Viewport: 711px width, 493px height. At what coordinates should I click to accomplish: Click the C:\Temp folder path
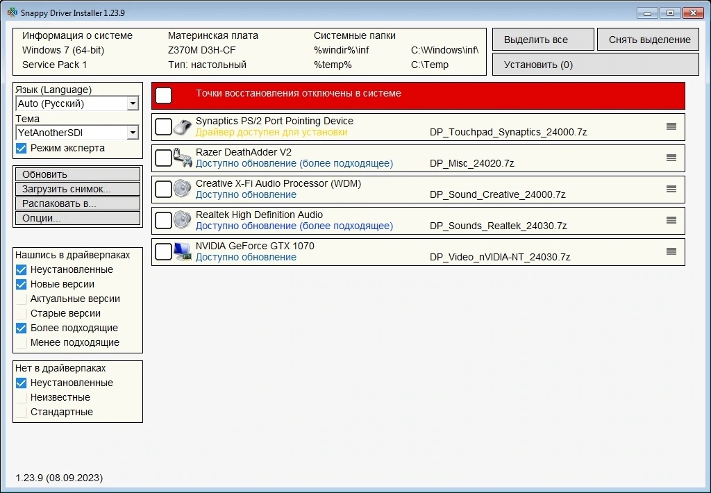click(x=430, y=65)
